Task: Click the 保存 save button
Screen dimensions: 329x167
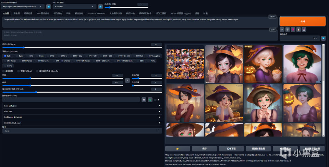Action: coord(205,148)
